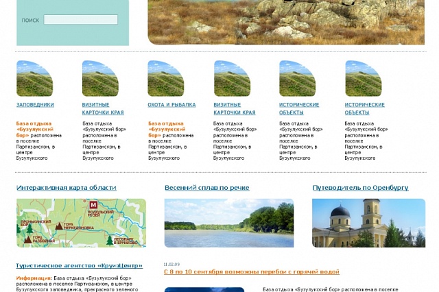Click the yellow church photo
Viewport: 439px width, 292px height.
369,223
